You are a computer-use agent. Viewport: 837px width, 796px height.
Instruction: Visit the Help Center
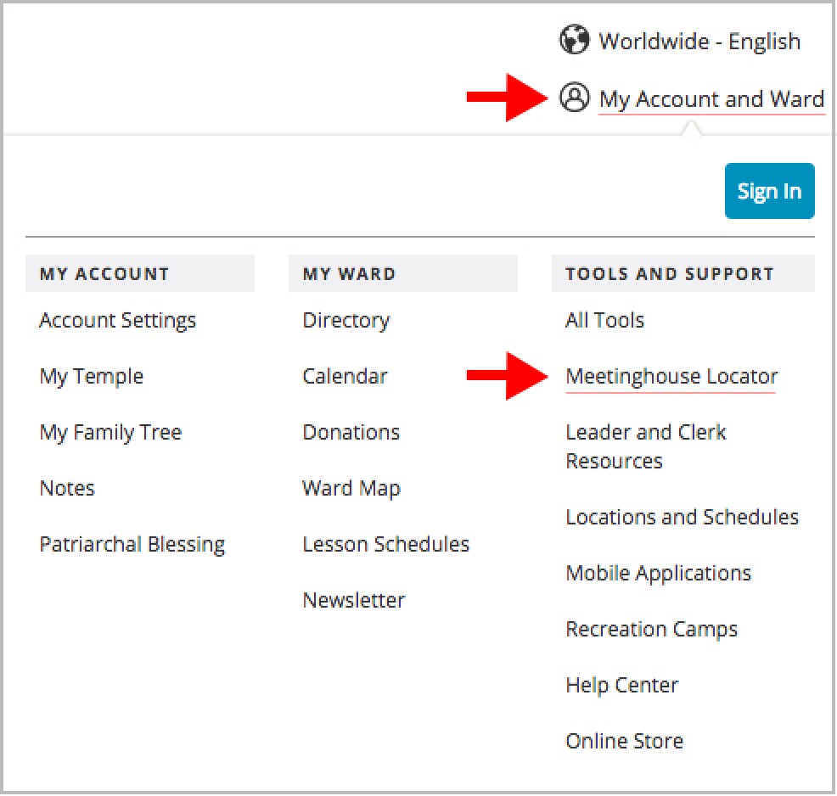tap(621, 685)
